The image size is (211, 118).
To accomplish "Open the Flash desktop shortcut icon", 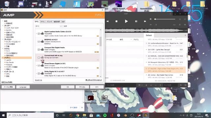I will coord(91,98).
